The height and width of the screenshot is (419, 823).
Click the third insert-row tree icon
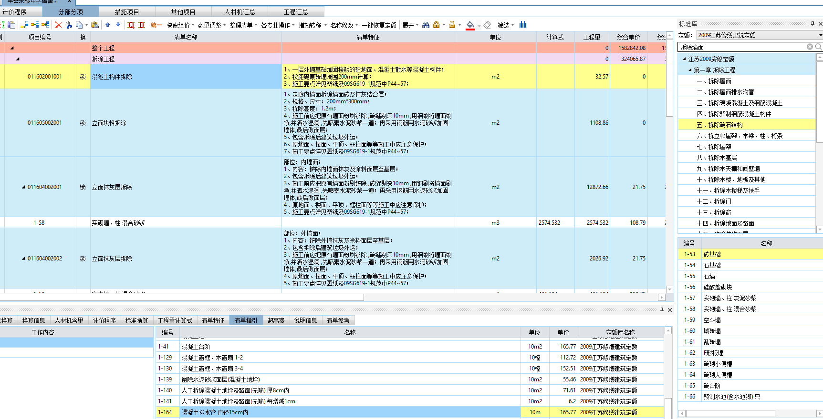pyautogui.click(x=45, y=25)
